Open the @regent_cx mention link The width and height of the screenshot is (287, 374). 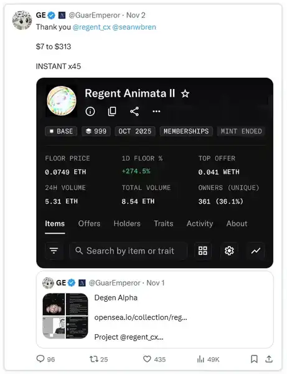pos(92,27)
